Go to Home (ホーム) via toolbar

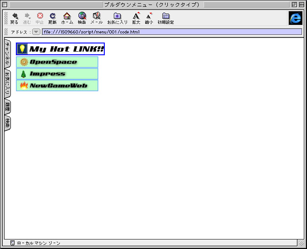[67, 19]
